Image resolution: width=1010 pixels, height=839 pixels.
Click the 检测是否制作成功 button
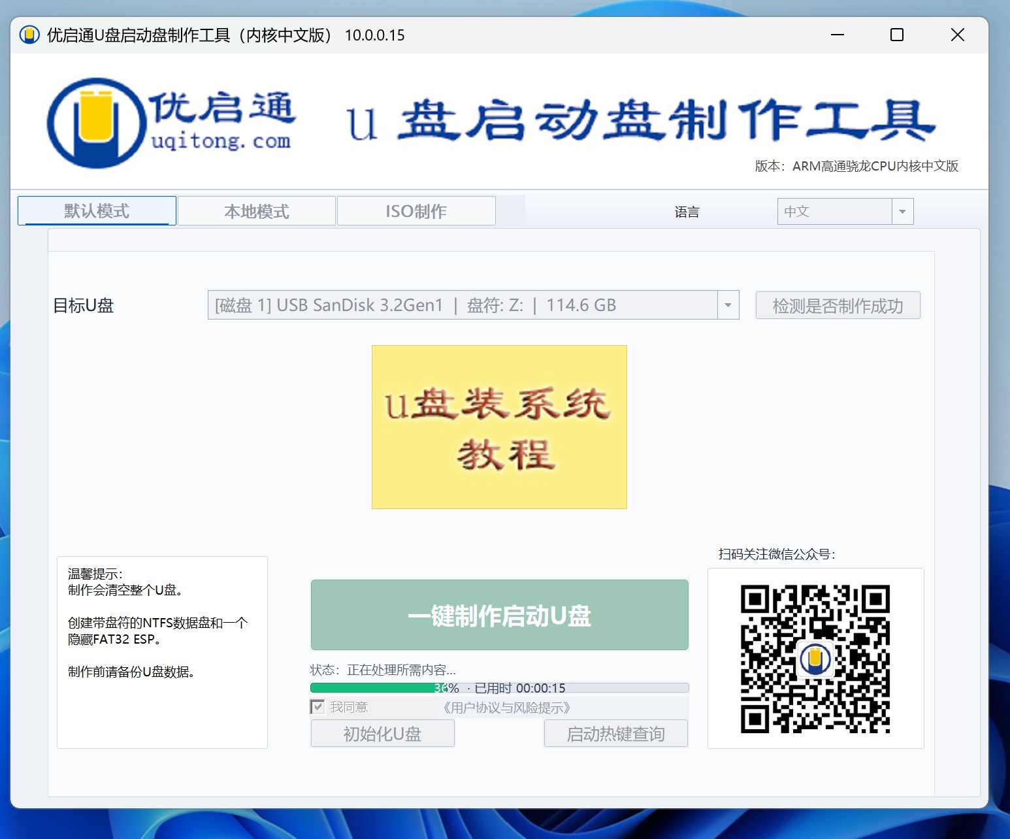[x=838, y=305]
